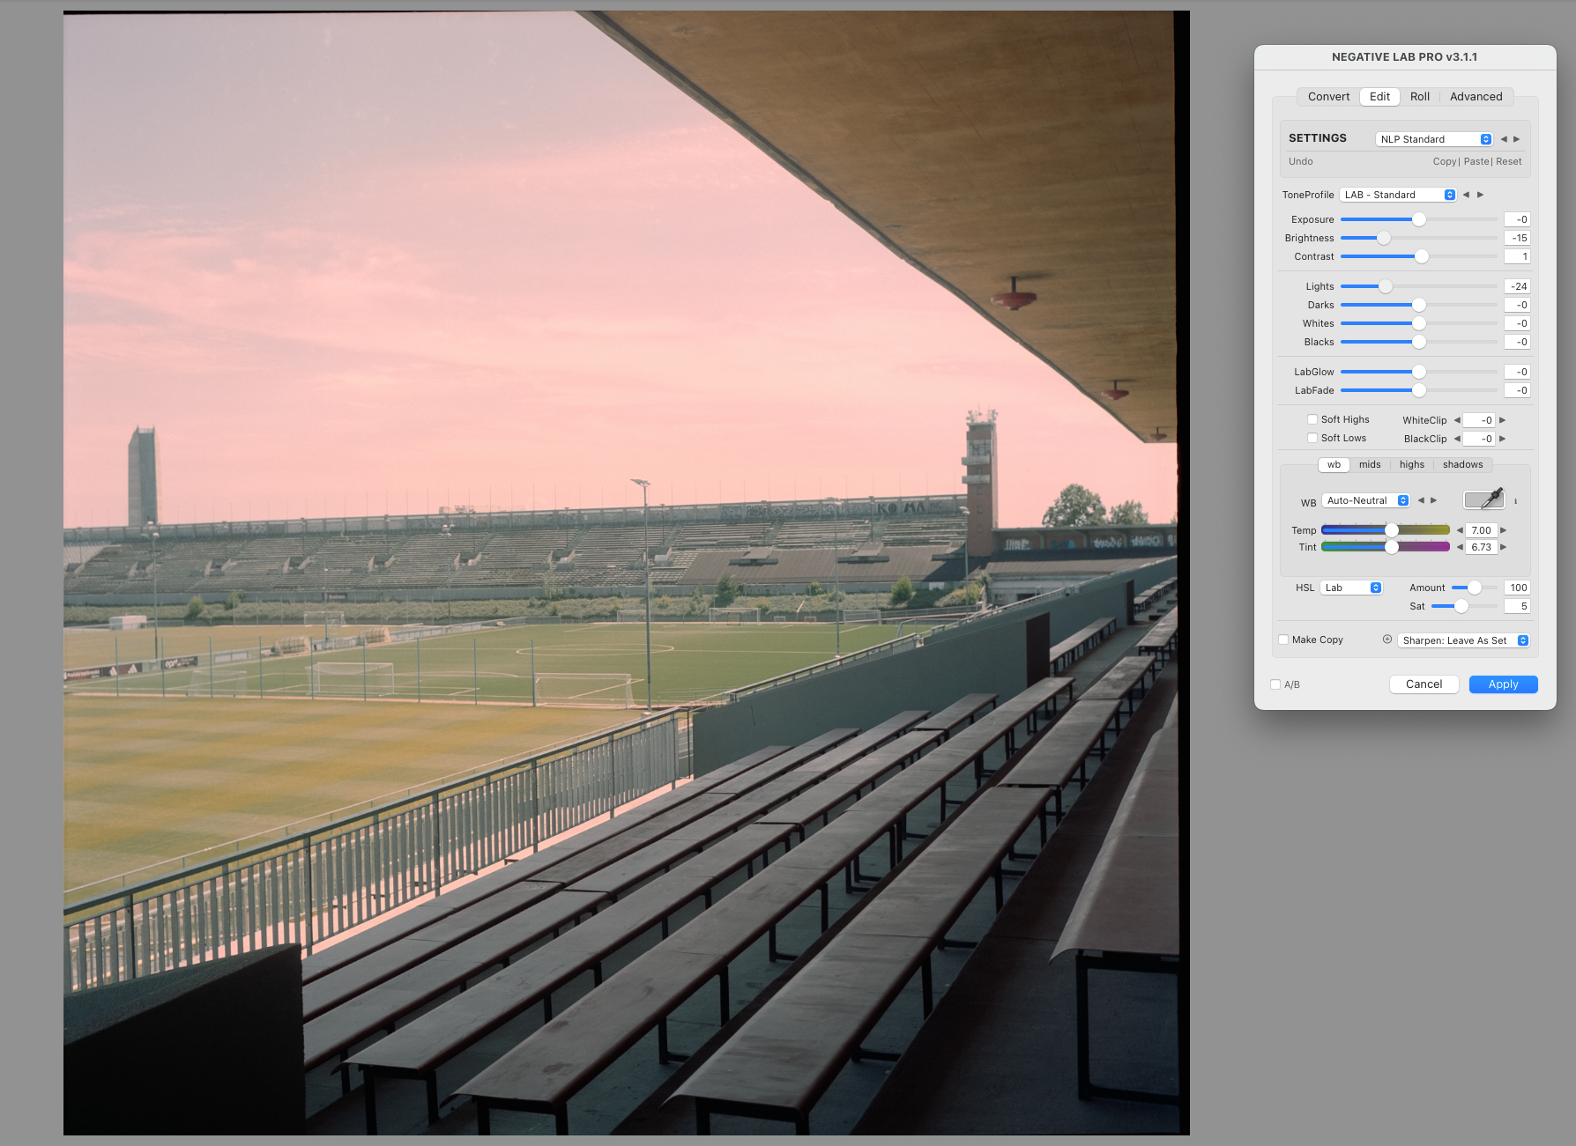The image size is (1576, 1146).
Task: Click the Darks slider handle
Action: (x=1419, y=305)
